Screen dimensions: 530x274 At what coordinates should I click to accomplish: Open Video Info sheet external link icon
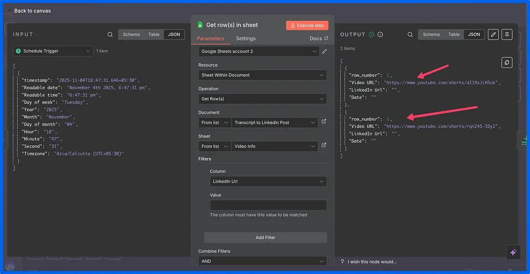[x=324, y=146]
